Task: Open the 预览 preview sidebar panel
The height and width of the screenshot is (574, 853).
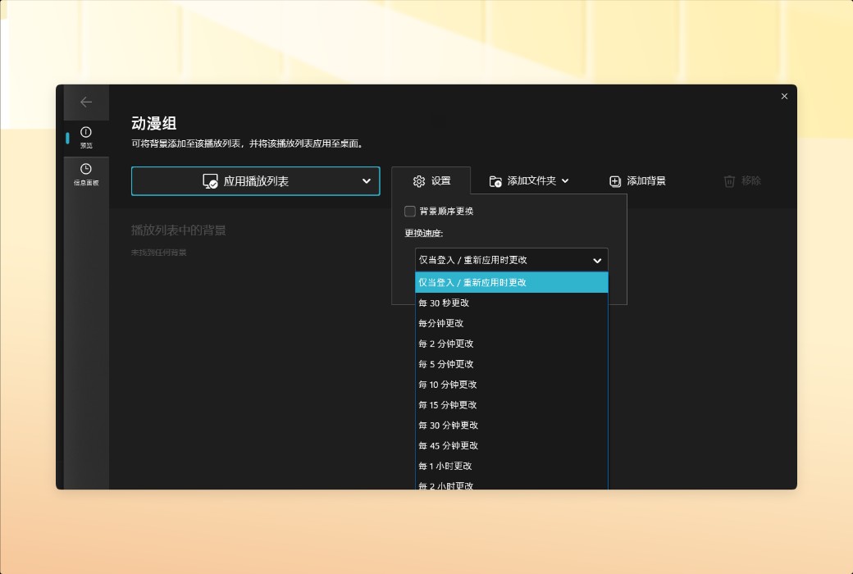Action: (87, 136)
